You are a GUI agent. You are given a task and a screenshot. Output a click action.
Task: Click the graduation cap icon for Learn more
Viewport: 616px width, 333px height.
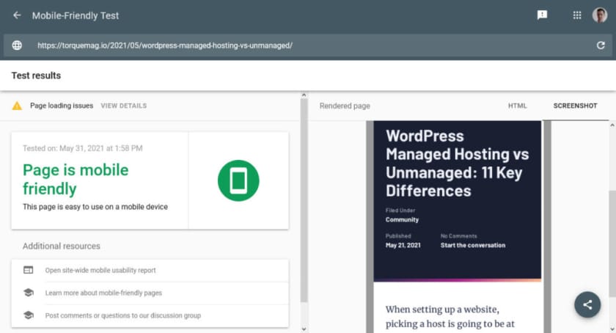click(x=29, y=293)
